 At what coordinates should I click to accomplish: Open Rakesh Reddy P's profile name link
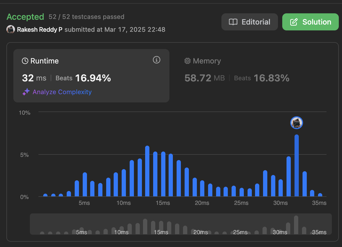pyautogui.click(x=40, y=29)
